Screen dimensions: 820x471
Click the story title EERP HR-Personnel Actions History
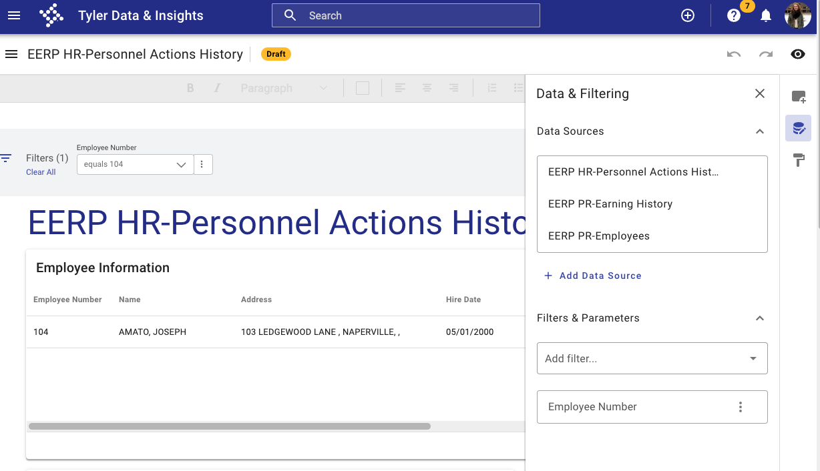tap(135, 54)
